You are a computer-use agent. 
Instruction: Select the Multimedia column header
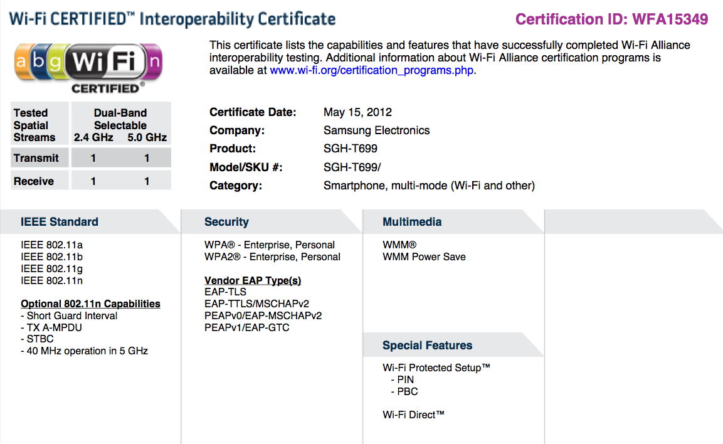[x=412, y=222]
